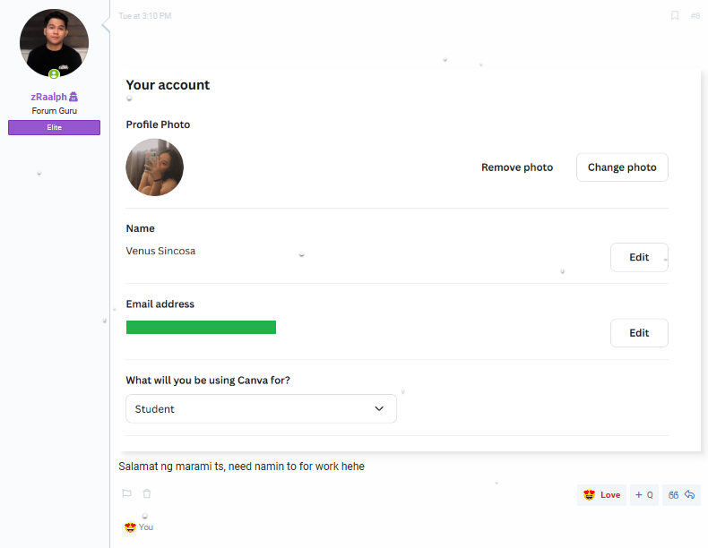Image resolution: width=708 pixels, height=548 pixels.
Task: Click the green redacted email bar
Action: (x=201, y=327)
